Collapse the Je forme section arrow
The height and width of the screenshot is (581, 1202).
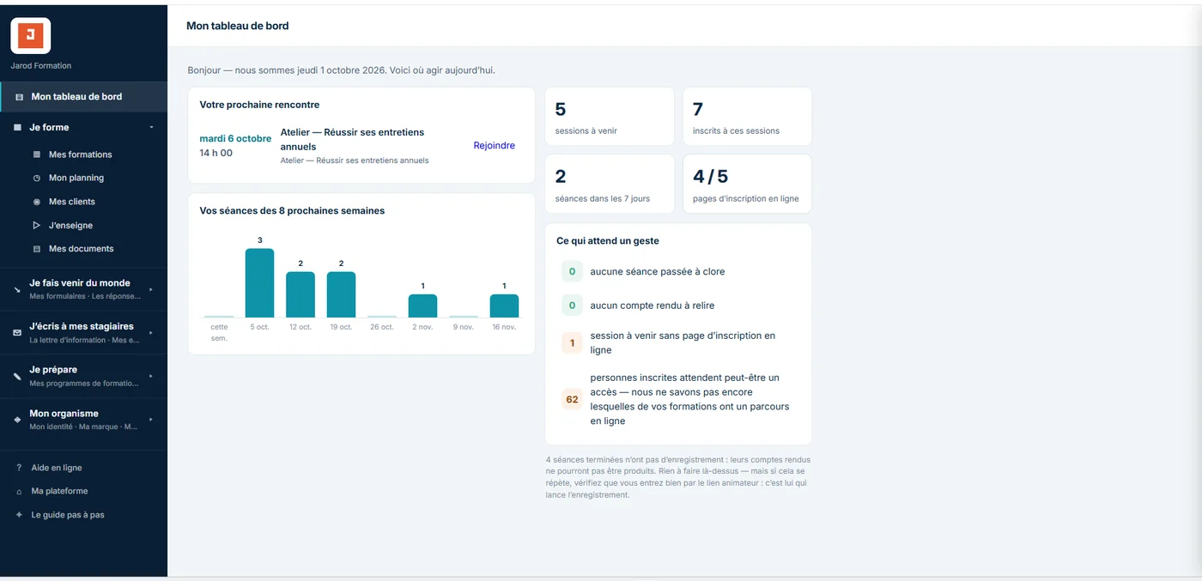(151, 128)
